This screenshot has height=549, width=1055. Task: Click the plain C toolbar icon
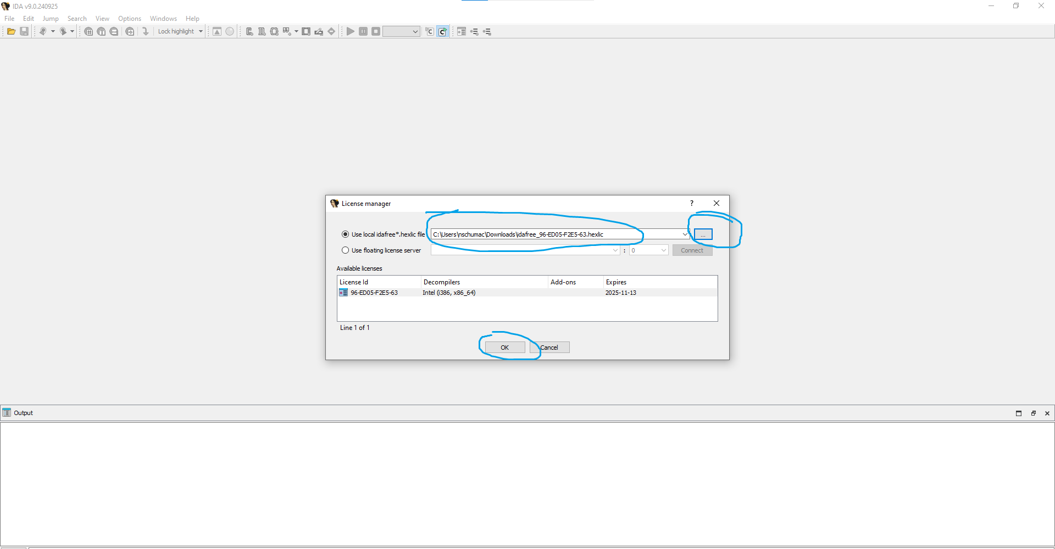click(430, 31)
